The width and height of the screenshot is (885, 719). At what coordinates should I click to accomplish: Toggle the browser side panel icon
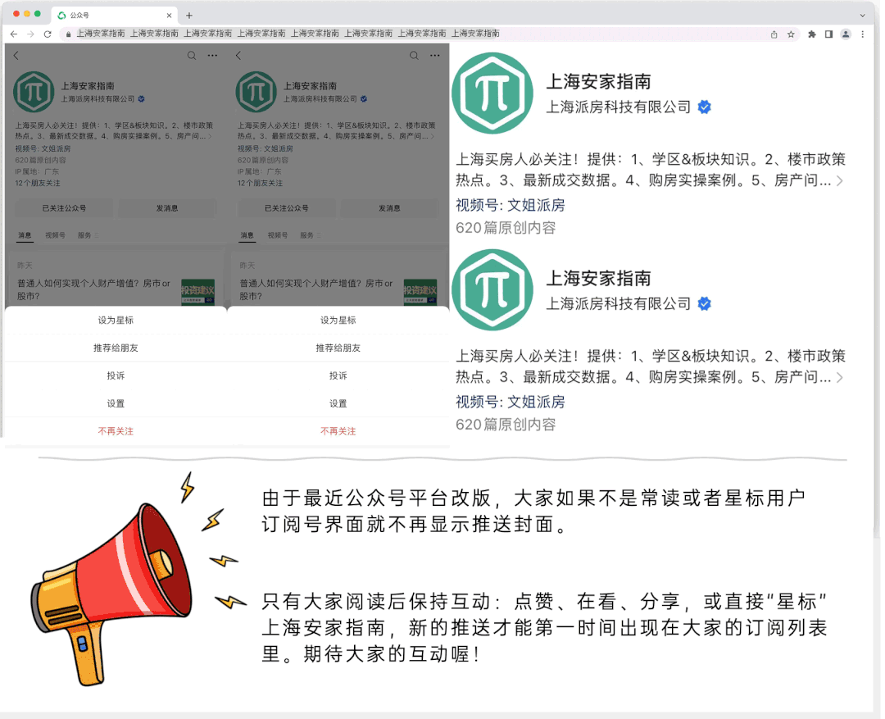pyautogui.click(x=828, y=34)
